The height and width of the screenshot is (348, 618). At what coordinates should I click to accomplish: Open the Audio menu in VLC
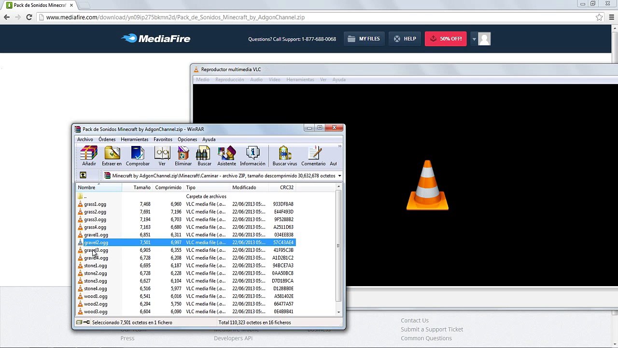(256, 80)
